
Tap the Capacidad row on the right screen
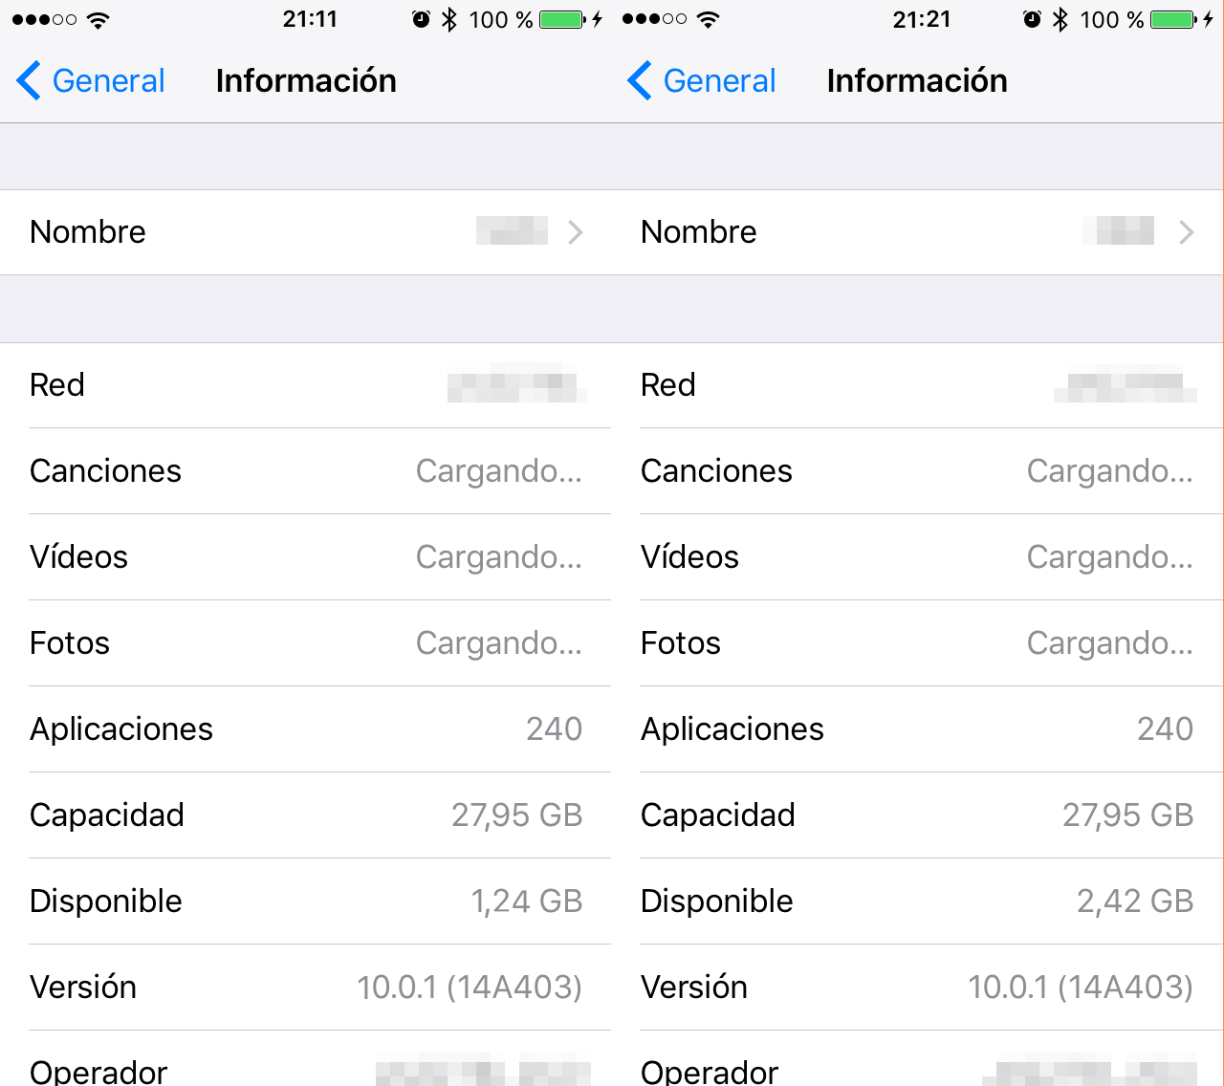pos(917,815)
